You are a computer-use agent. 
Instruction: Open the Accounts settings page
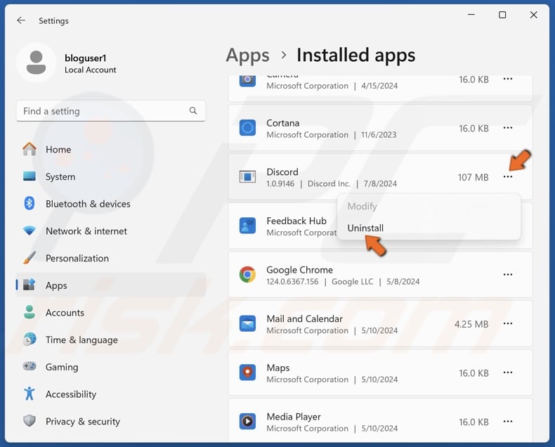pyautogui.click(x=111, y=312)
